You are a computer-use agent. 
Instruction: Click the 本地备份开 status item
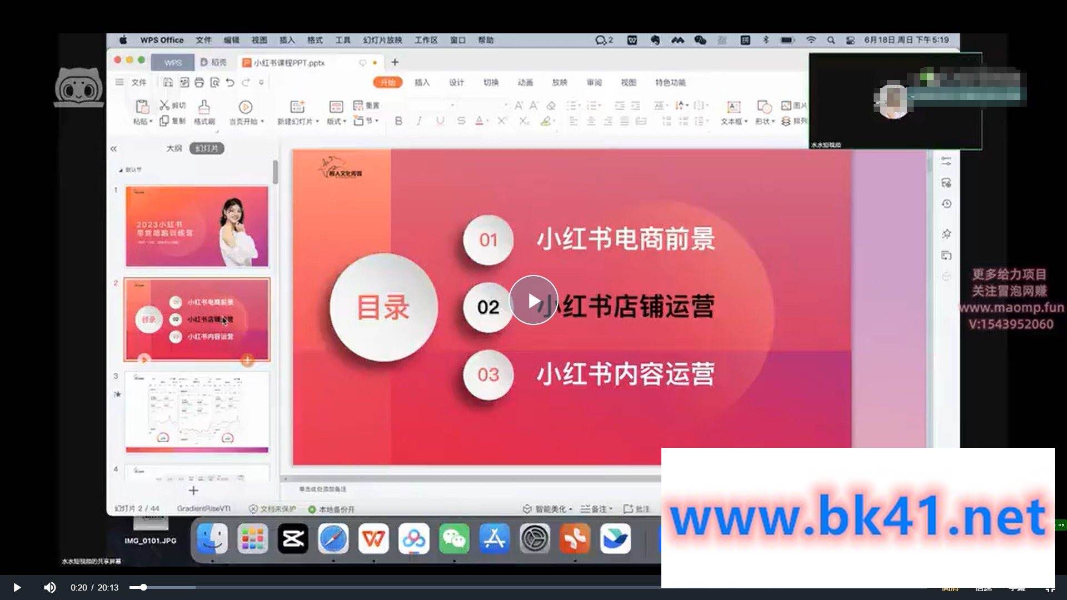pyautogui.click(x=331, y=509)
